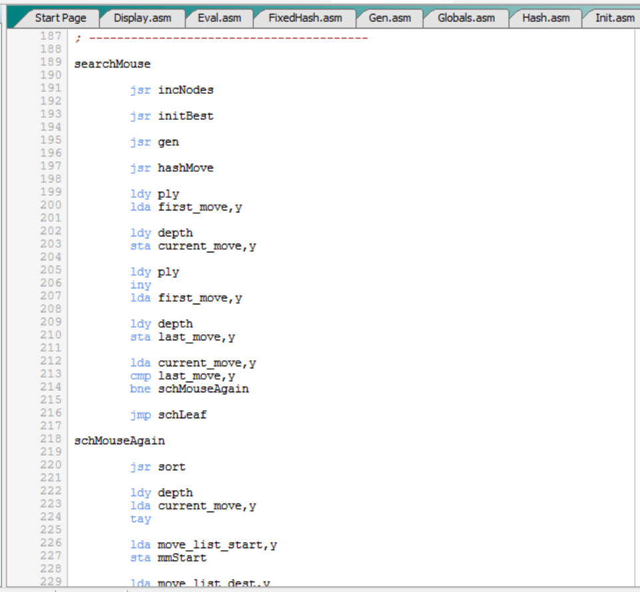Go to the Globals.asm tab
This screenshot has height=592, width=640.
[466, 18]
